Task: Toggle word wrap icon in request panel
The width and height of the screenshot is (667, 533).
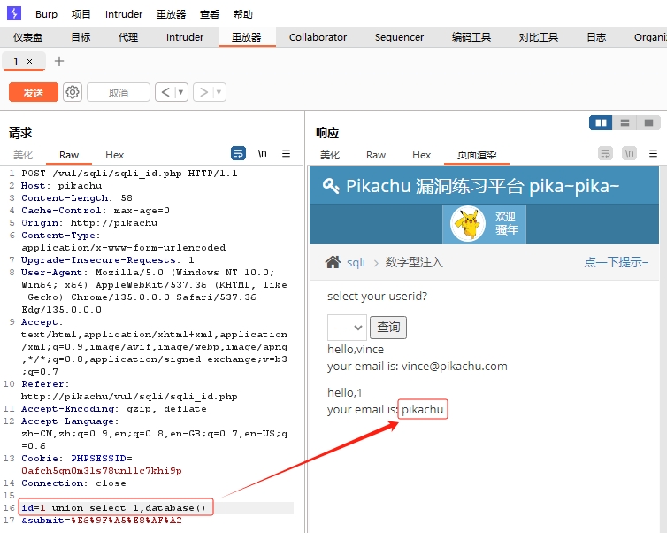Action: point(238,153)
